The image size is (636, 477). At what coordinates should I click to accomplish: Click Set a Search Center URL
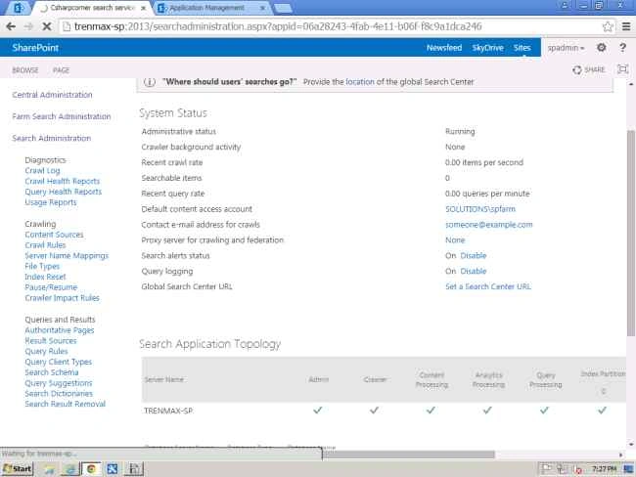pyautogui.click(x=488, y=286)
